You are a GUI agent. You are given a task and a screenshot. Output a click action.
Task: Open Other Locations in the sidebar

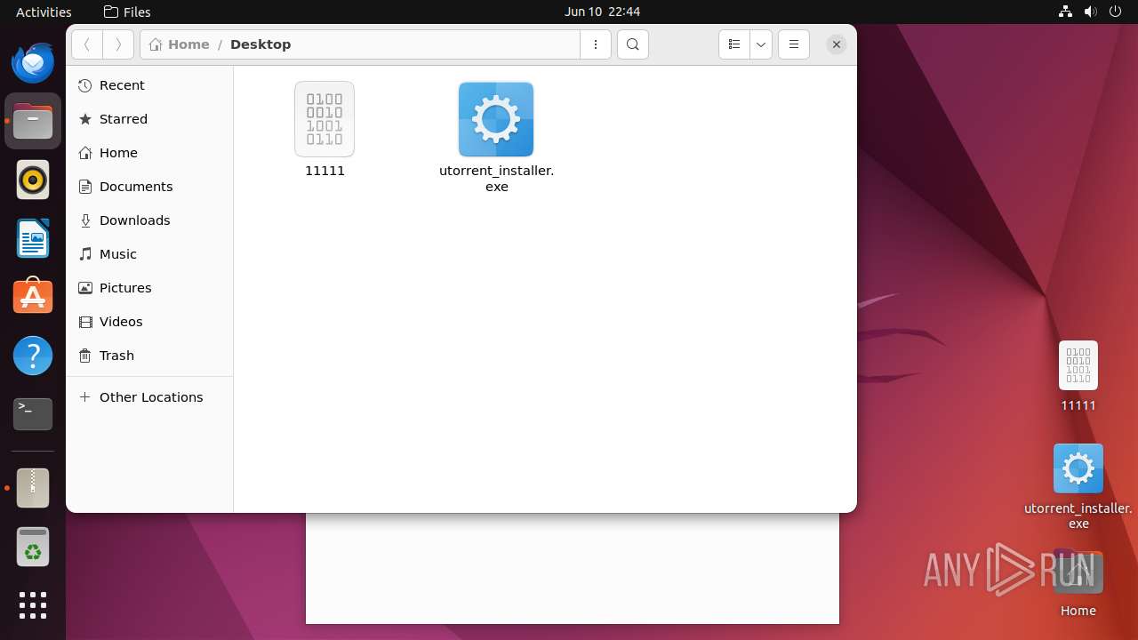tap(149, 397)
